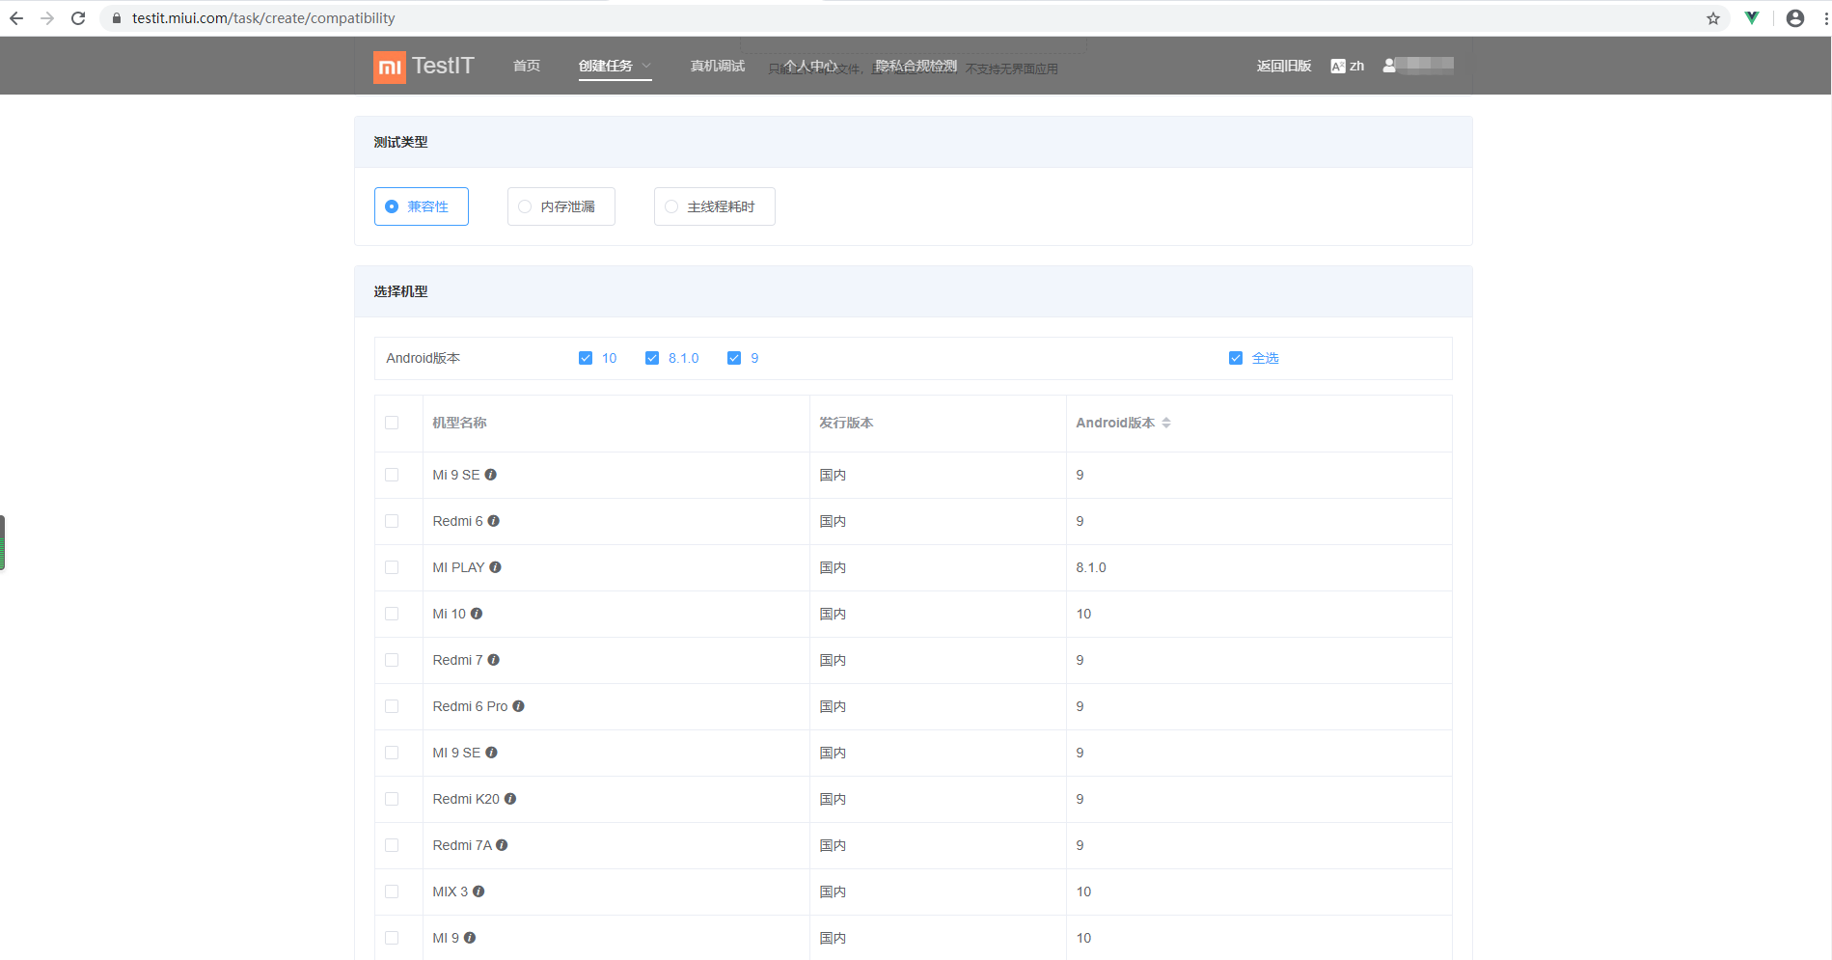
Task: Toggle Android version 9 checkbox
Action: tap(734, 358)
